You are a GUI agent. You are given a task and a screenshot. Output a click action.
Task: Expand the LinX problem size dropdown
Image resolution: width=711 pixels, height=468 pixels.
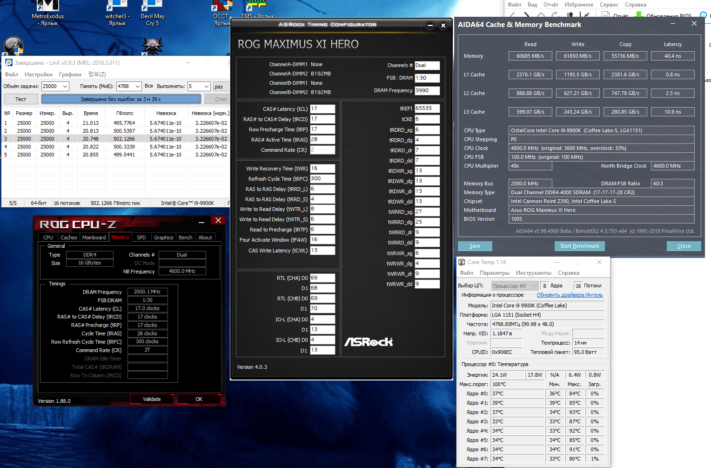65,86
